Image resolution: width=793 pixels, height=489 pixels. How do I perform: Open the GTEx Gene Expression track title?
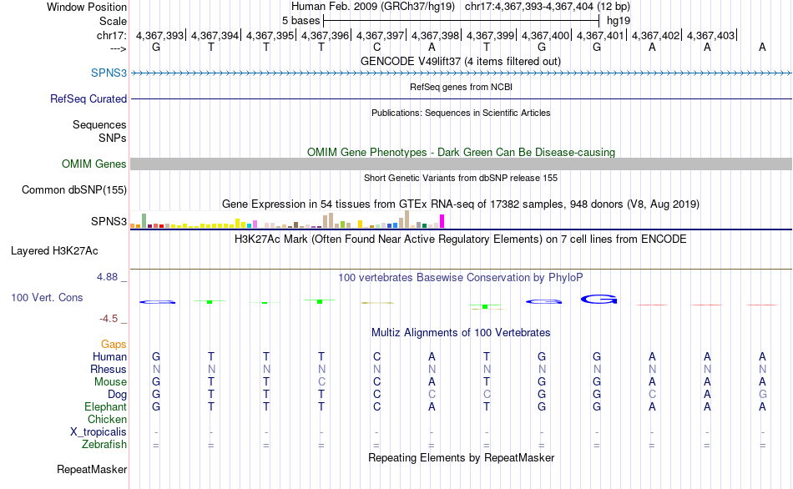point(461,204)
